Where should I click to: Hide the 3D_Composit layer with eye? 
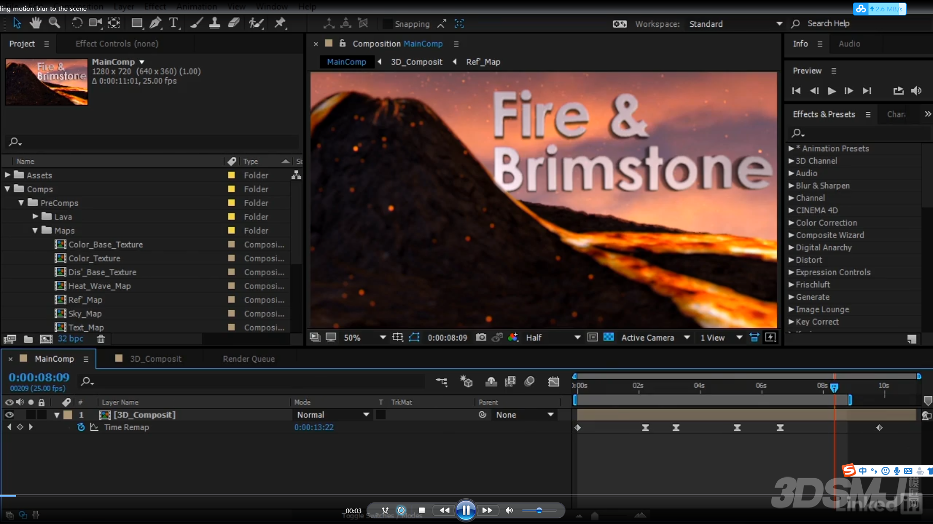9,415
